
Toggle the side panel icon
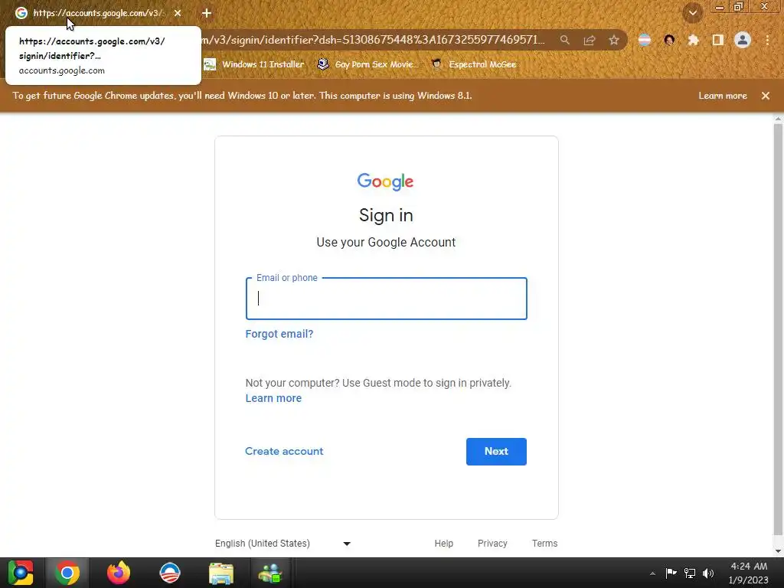tap(718, 40)
